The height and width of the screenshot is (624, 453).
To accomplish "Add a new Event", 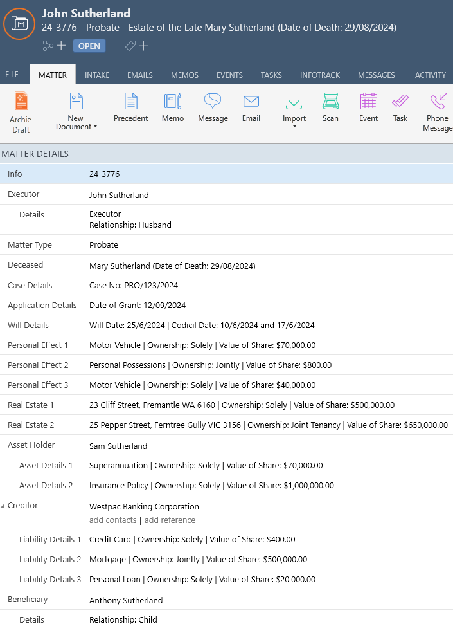I will [368, 107].
